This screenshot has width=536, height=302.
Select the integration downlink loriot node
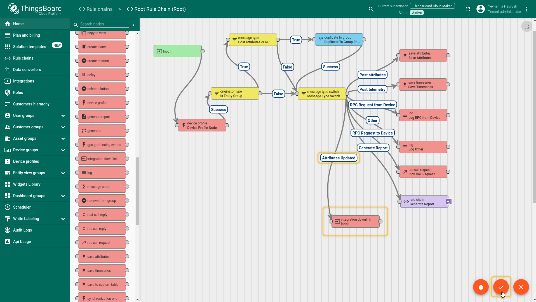coord(355,221)
